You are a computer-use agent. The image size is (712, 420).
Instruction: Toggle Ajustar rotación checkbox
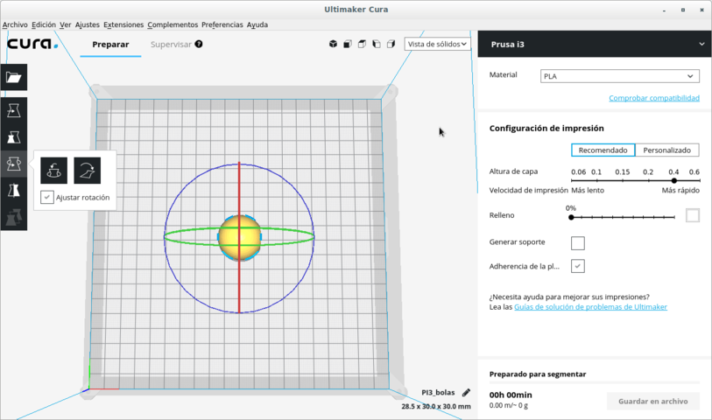[x=47, y=197]
